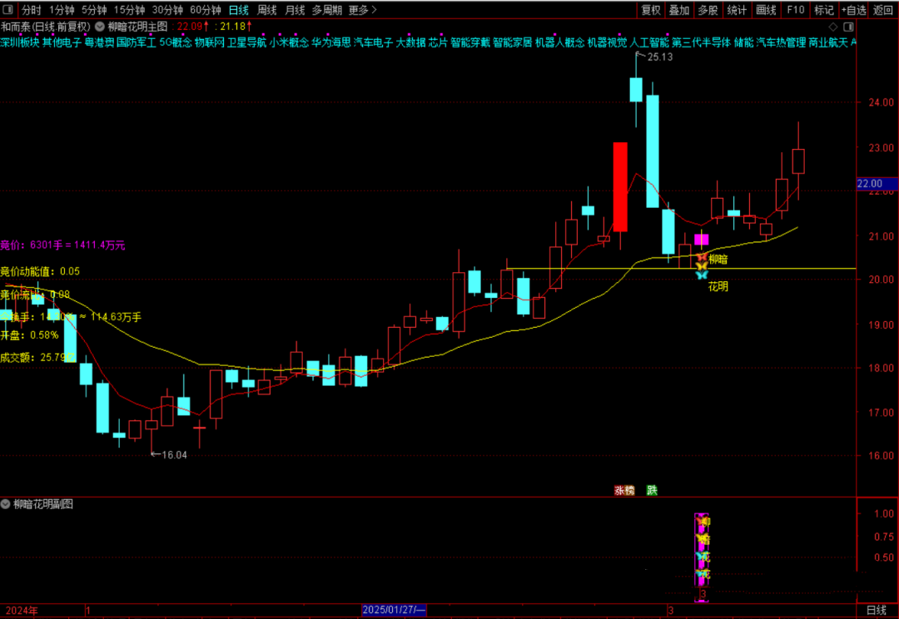Screen dimensions: 899x619
Task: Toggle 叠加 overlay mode
Action: click(x=679, y=10)
